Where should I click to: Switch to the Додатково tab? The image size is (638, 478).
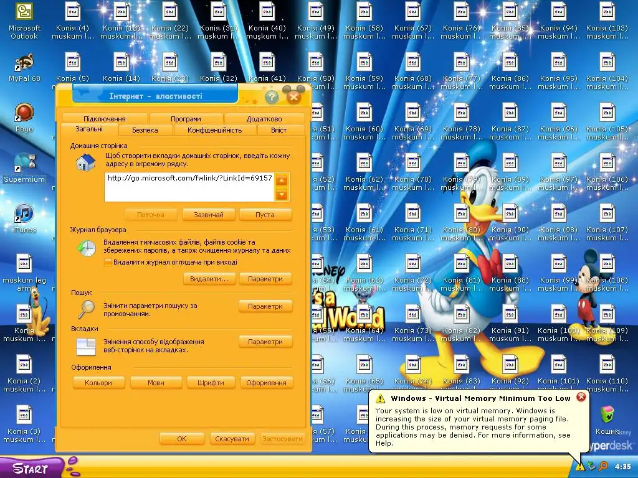[264, 119]
